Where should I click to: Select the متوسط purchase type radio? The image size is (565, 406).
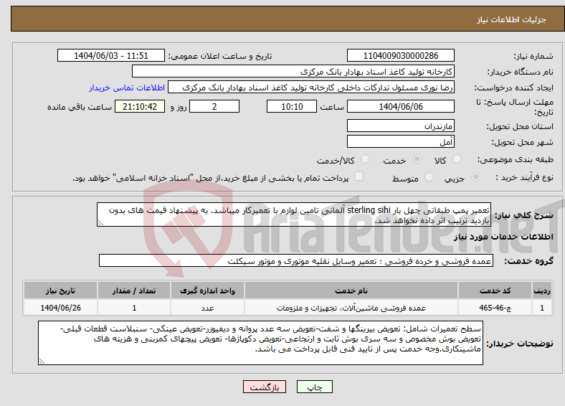[x=429, y=176]
